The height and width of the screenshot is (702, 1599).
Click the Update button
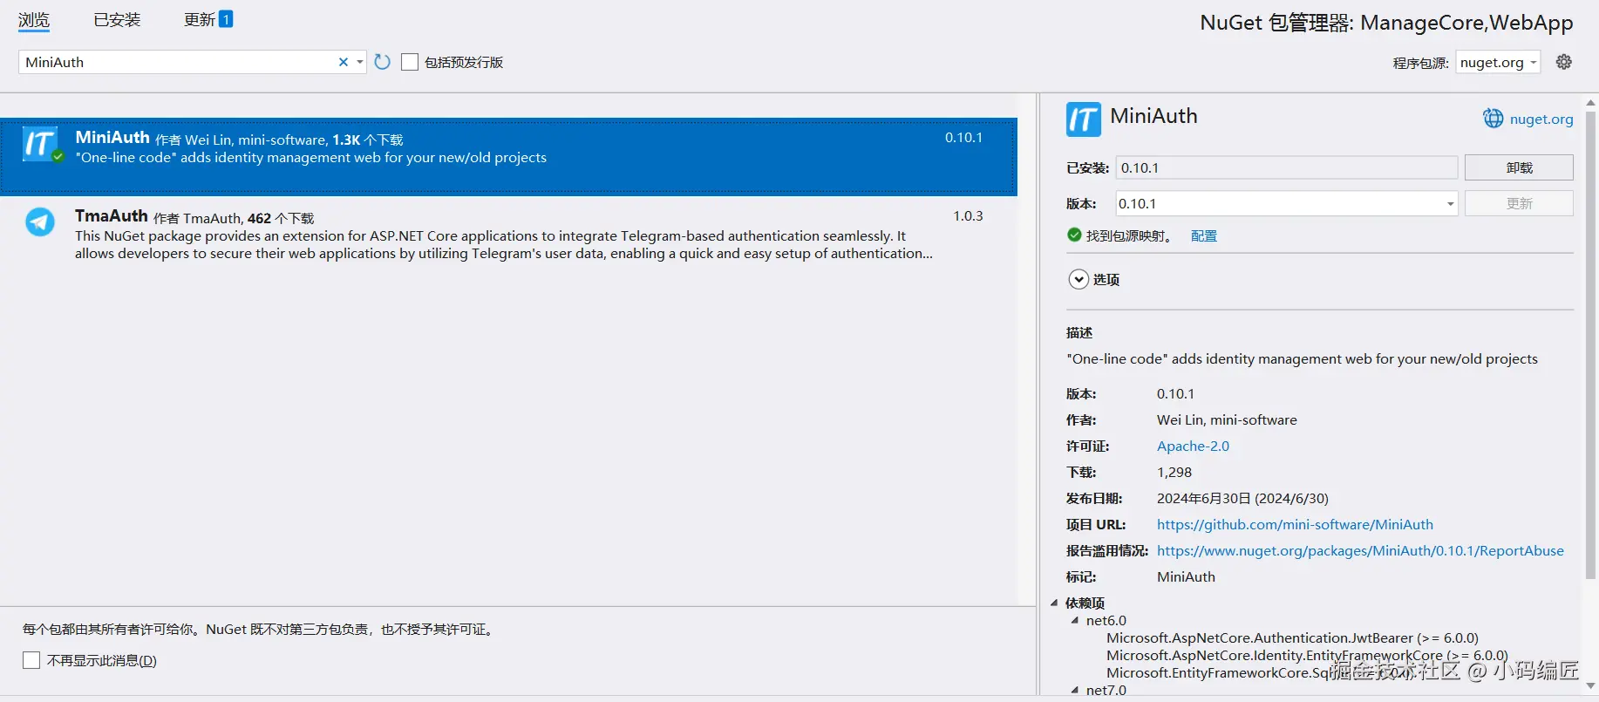coord(1519,203)
